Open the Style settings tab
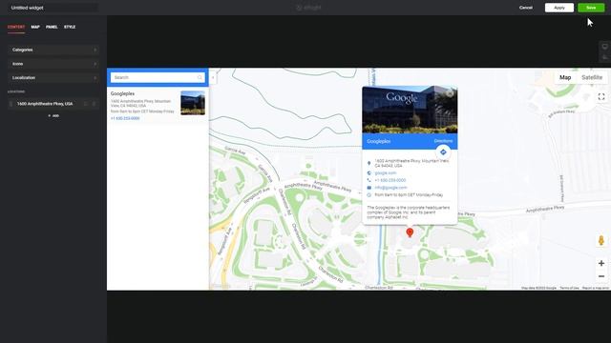 tap(70, 27)
